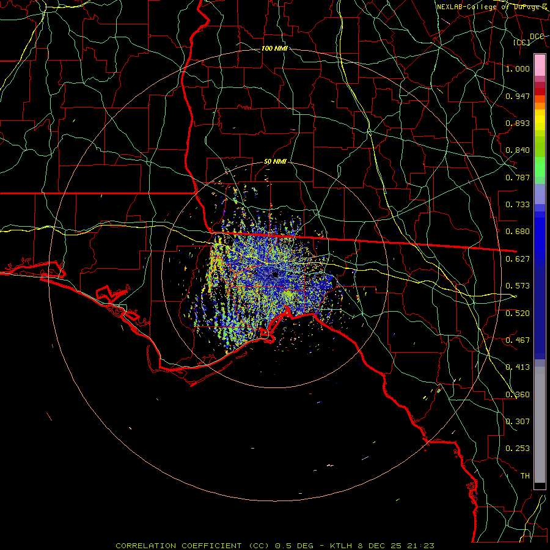Click the 0.573 value on the color scale
550x550 pixels.
pyautogui.click(x=518, y=286)
